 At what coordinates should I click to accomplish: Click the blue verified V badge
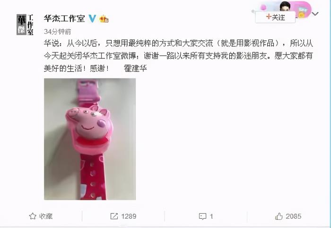[92, 19]
